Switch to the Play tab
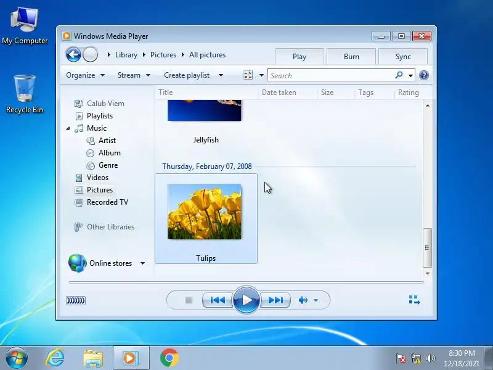 pyautogui.click(x=299, y=57)
